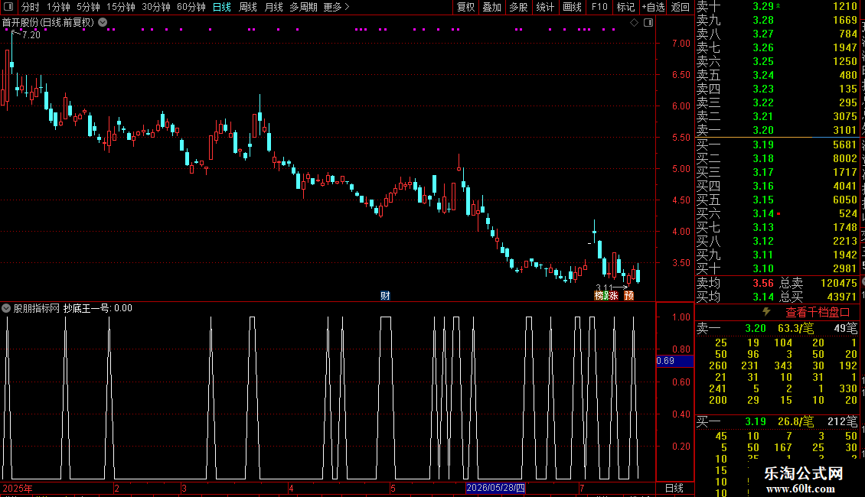Open the 统计 statistics button
Image resolution: width=865 pixels, height=497 pixels.
545,7
